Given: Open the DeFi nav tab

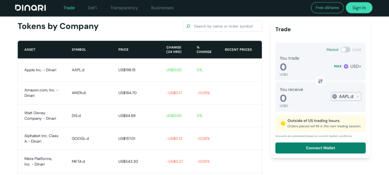Looking at the screenshot, I should coord(93,8).
